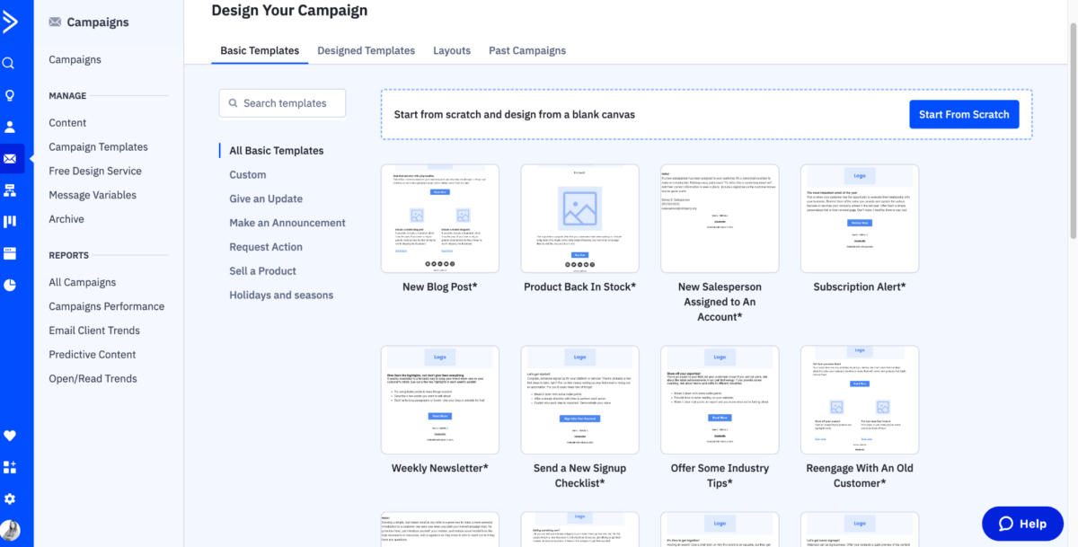Click the Start From Scratch button

[964, 114]
